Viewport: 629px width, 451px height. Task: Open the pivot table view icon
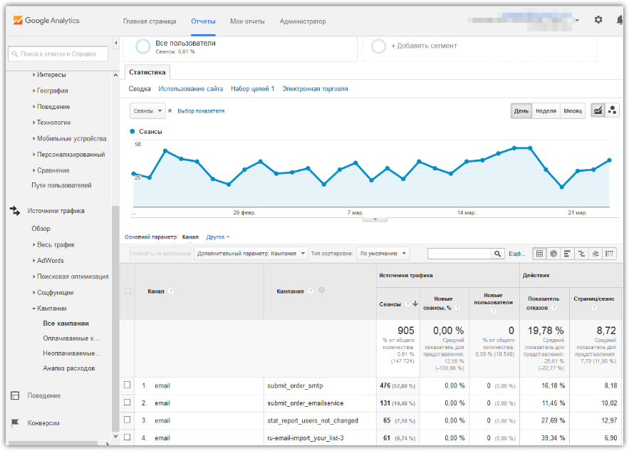point(609,254)
